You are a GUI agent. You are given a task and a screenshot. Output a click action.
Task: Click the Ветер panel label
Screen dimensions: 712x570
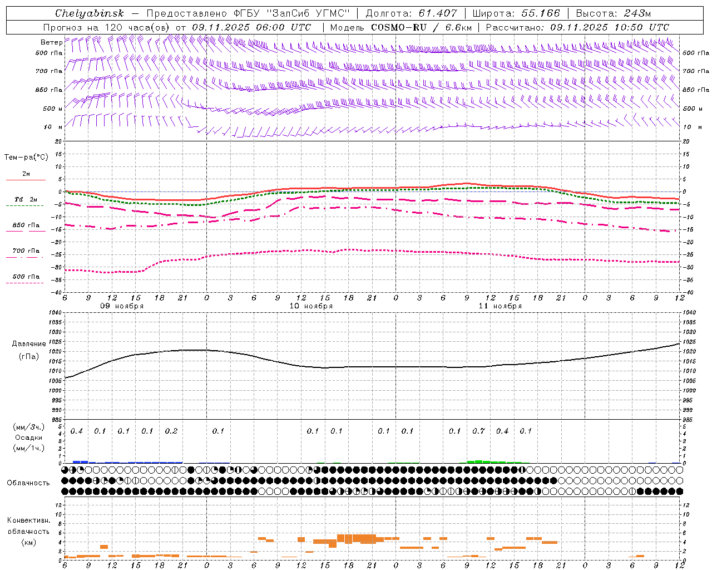click(51, 42)
